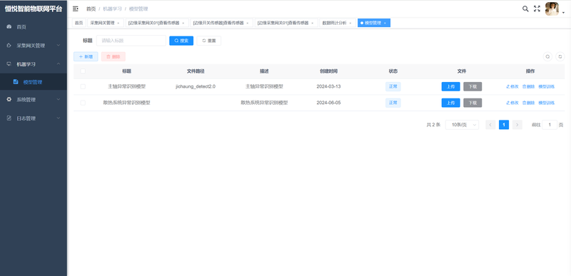The image size is (571, 276).
Task: Click 上传 for the 主轴异常识别模型 row
Action: click(x=451, y=86)
